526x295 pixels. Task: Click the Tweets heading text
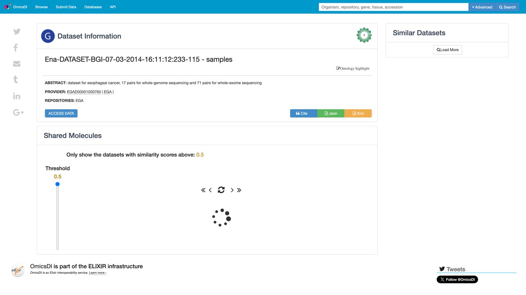(456, 269)
